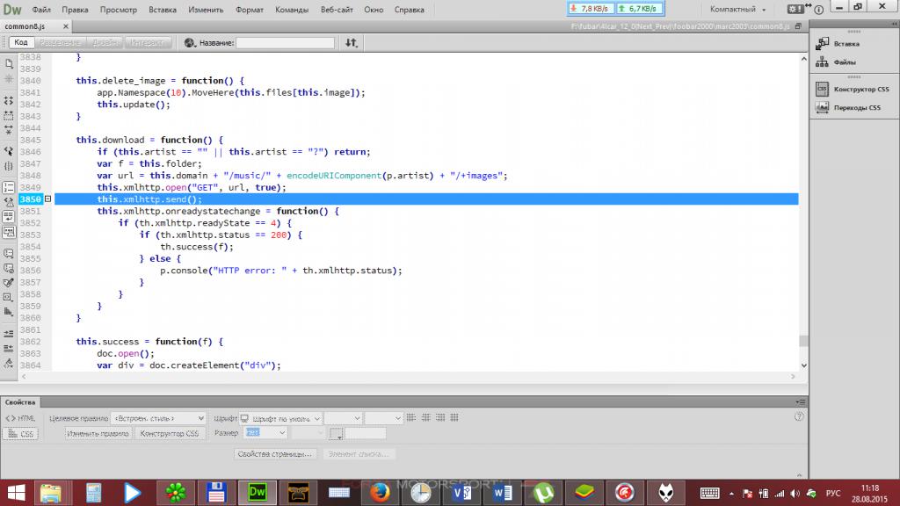This screenshot has width=900, height=506.
Task: Click the browser preview globe icon
Action: (190, 42)
